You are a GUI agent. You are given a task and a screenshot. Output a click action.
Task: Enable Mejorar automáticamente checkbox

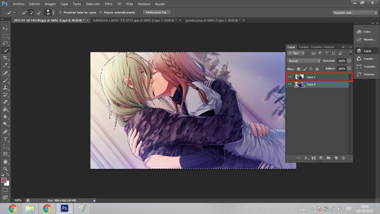pyautogui.click(x=101, y=12)
